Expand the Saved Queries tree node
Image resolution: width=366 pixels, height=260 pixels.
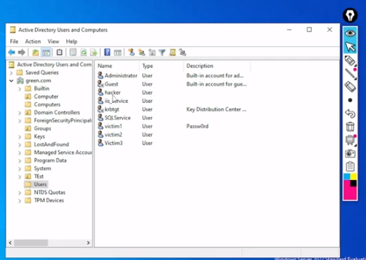[x=11, y=73]
